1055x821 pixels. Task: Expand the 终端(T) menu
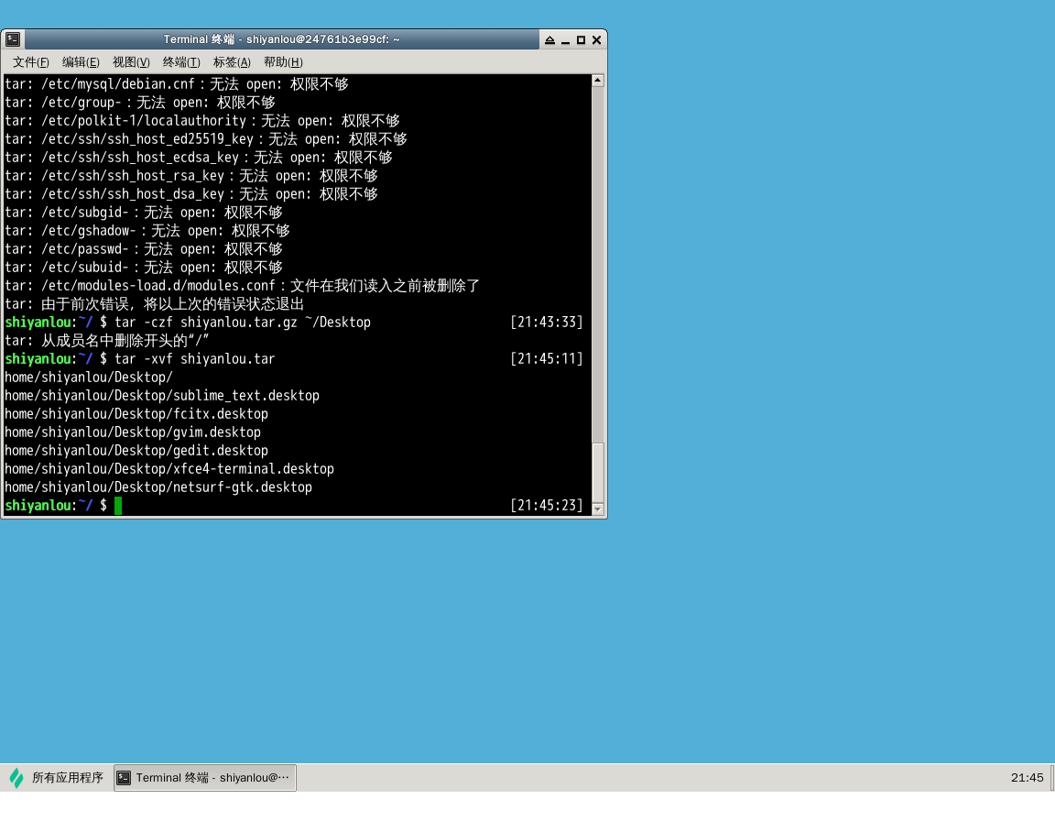(x=181, y=62)
